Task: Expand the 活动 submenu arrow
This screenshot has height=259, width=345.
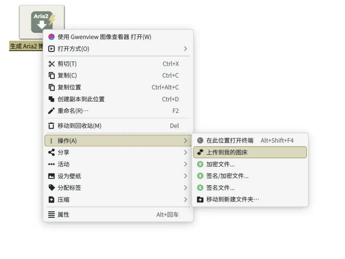Action: (x=185, y=164)
